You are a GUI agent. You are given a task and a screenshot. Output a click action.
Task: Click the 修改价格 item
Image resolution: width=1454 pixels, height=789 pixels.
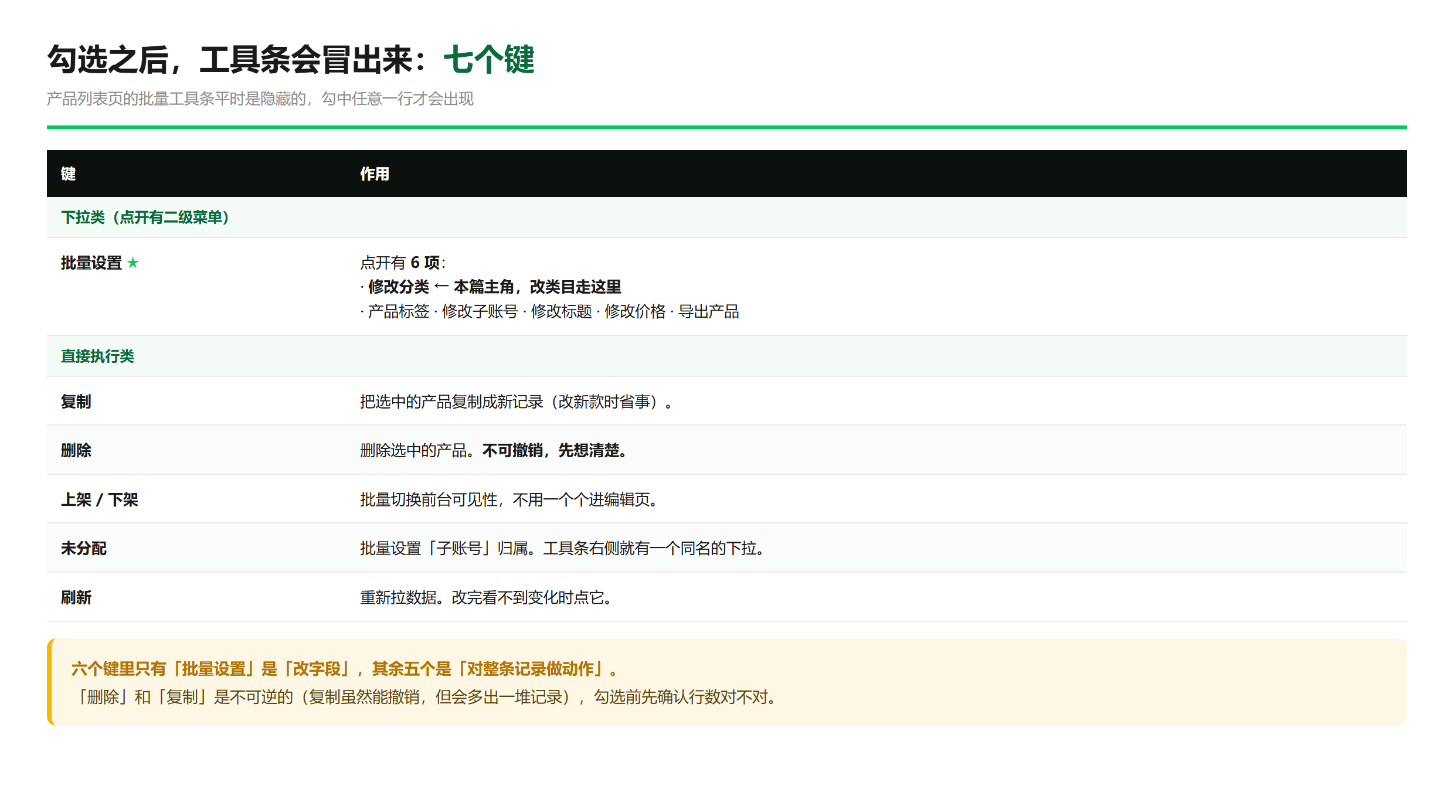(635, 311)
